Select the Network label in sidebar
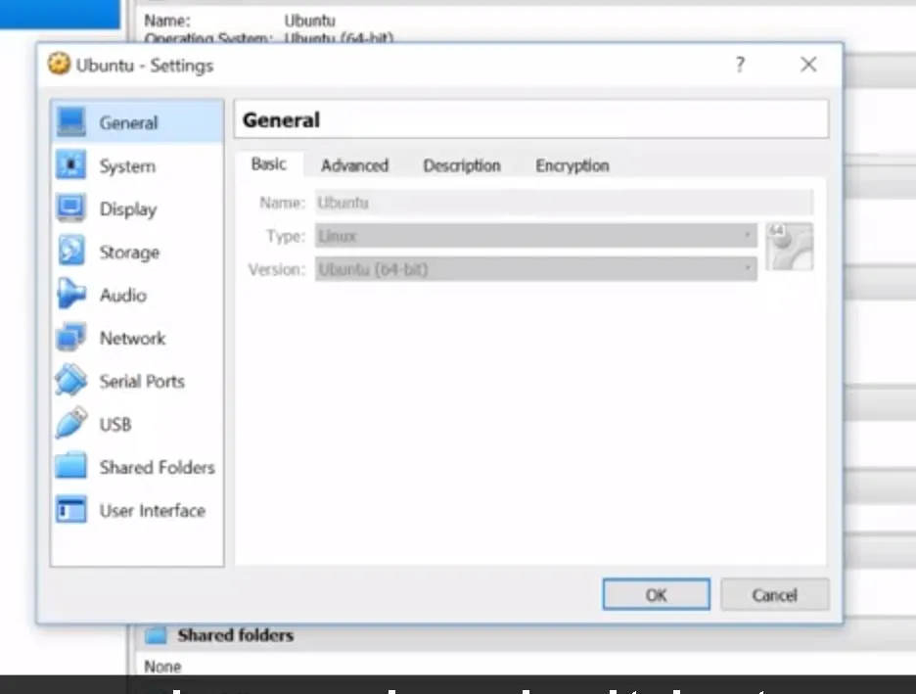The image size is (916, 694). 133,339
